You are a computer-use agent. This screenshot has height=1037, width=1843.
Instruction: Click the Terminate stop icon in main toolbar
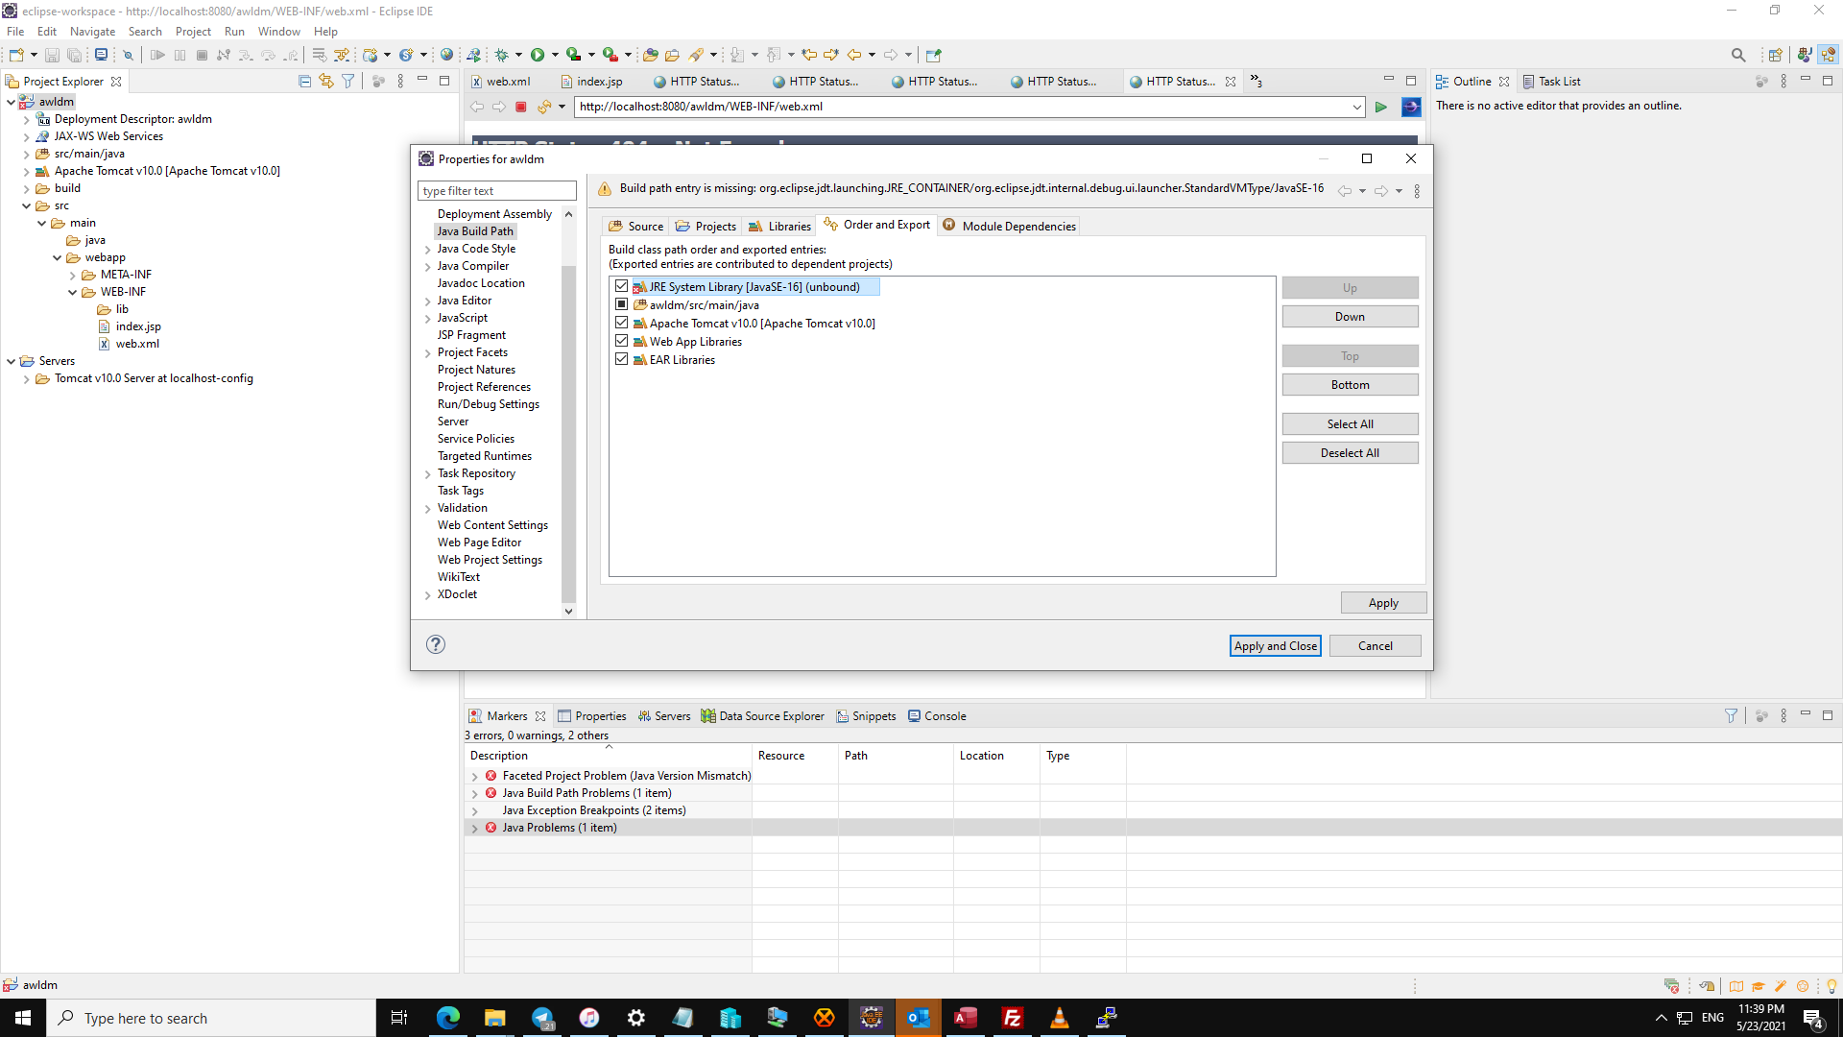coord(202,55)
